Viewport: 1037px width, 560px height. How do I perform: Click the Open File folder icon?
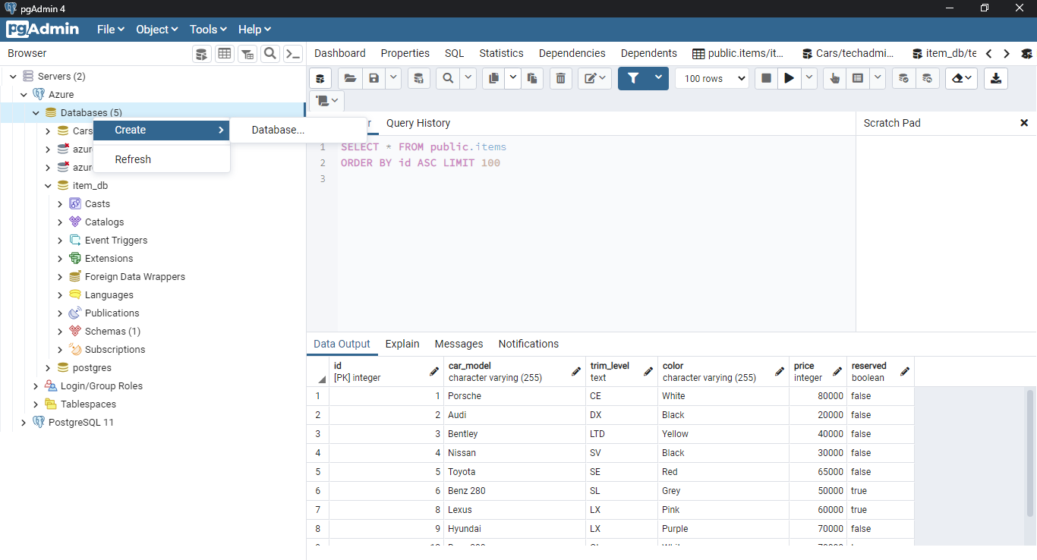click(350, 78)
